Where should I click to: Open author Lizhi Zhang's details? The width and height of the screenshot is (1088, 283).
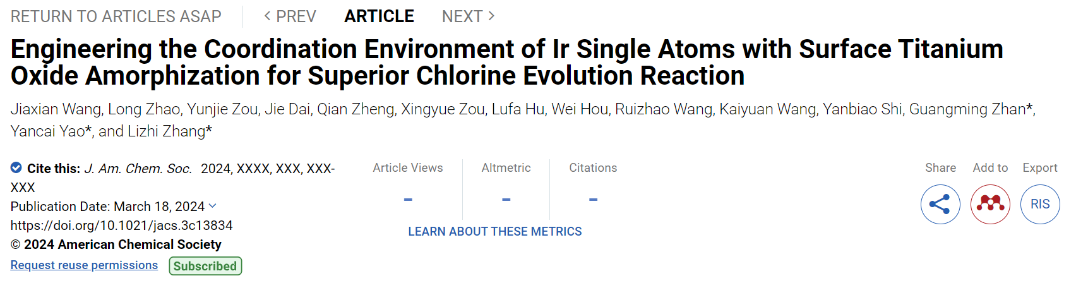click(166, 131)
